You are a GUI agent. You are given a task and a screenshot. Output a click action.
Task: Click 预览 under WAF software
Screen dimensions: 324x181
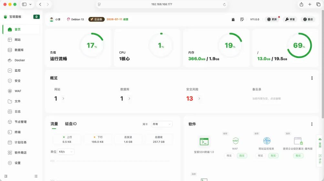pyautogui.click(x=229, y=156)
